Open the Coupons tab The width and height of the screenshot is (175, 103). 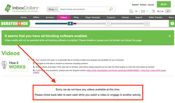coord(111,18)
